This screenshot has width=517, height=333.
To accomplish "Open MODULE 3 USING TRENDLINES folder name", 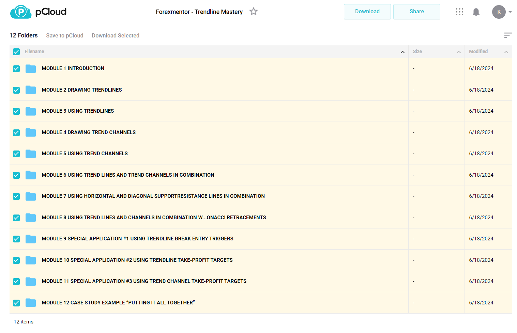I will (x=78, y=111).
